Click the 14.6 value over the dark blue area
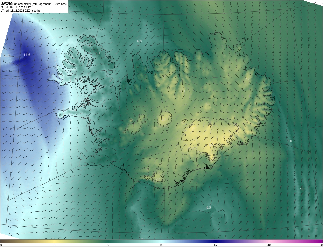The image size is (323, 247). click(27, 55)
